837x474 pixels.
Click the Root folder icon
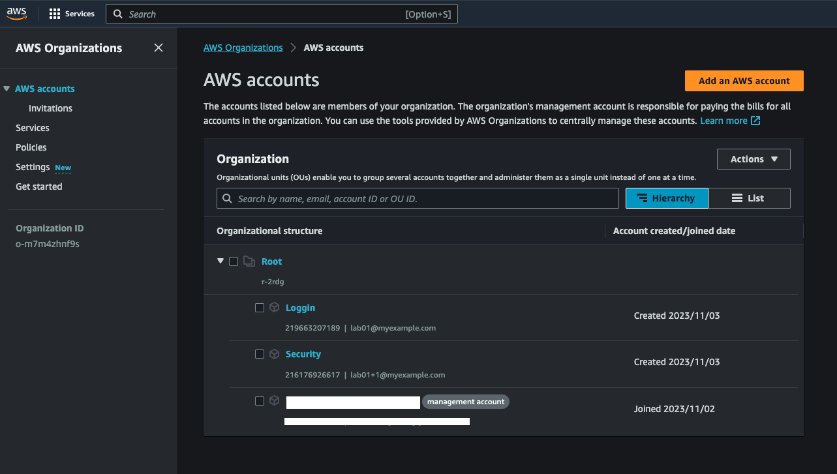tap(249, 261)
